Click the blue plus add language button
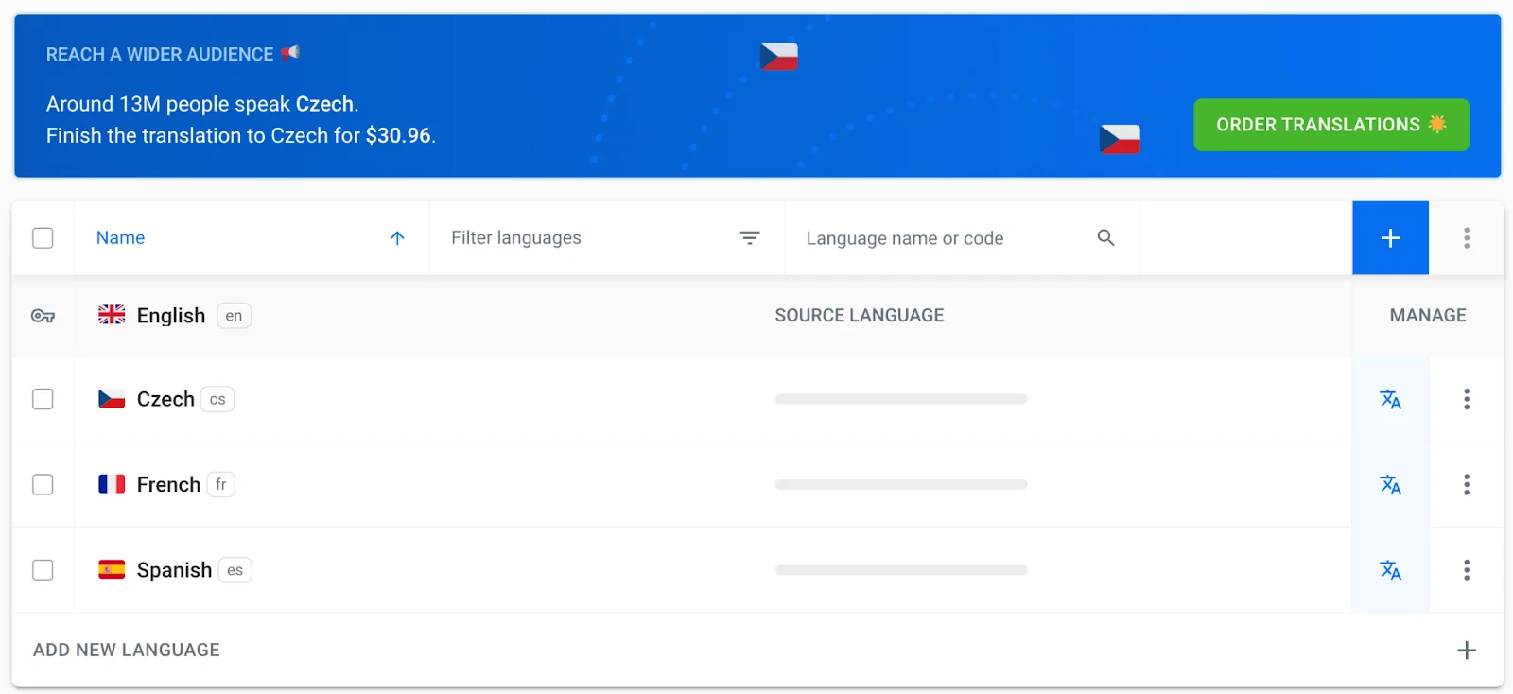 pyautogui.click(x=1390, y=238)
